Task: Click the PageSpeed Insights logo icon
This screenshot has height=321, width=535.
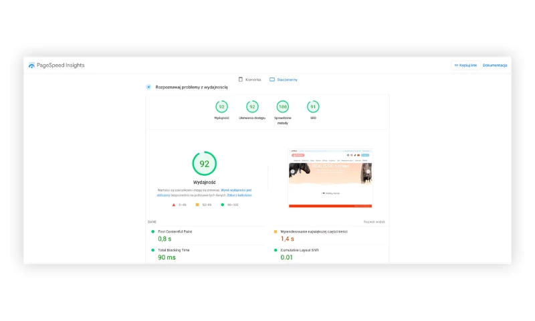Action: point(31,66)
